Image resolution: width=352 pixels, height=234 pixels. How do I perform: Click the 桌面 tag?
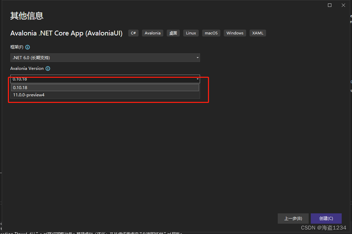tap(173, 33)
